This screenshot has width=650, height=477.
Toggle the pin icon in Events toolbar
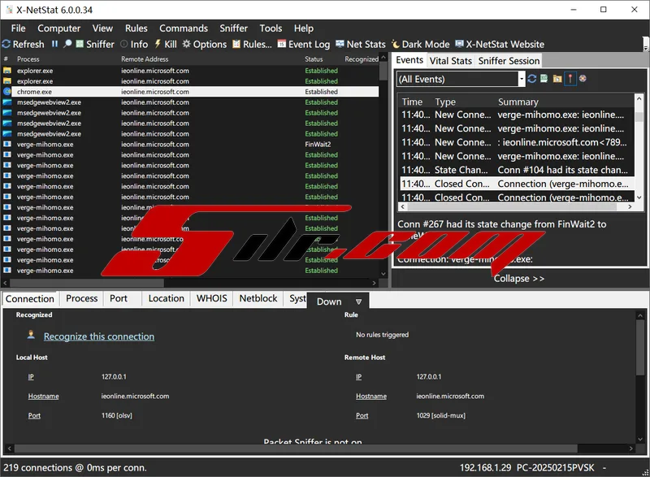[x=570, y=79]
